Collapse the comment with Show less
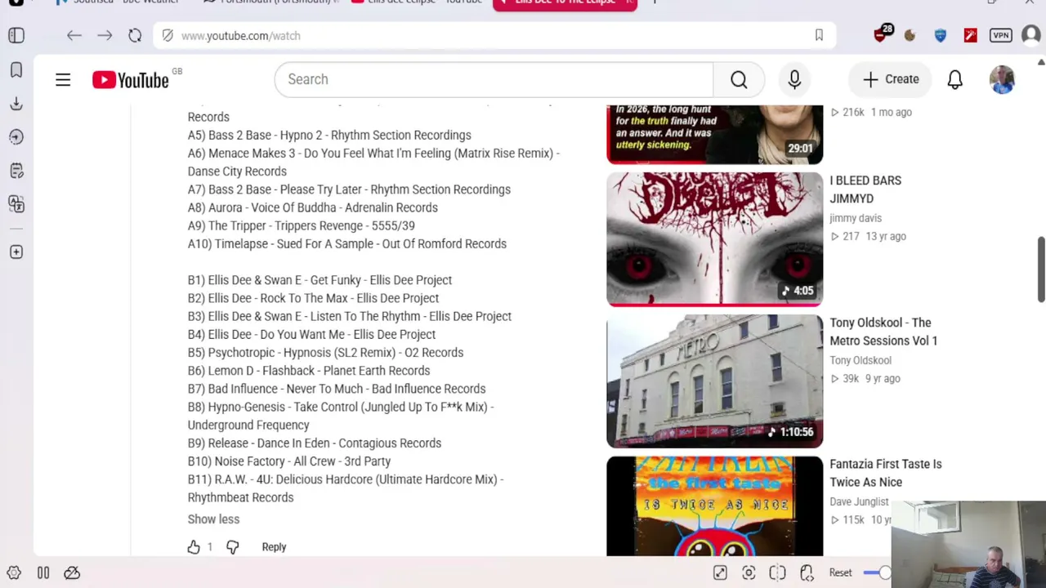Image resolution: width=1046 pixels, height=588 pixels. click(213, 519)
